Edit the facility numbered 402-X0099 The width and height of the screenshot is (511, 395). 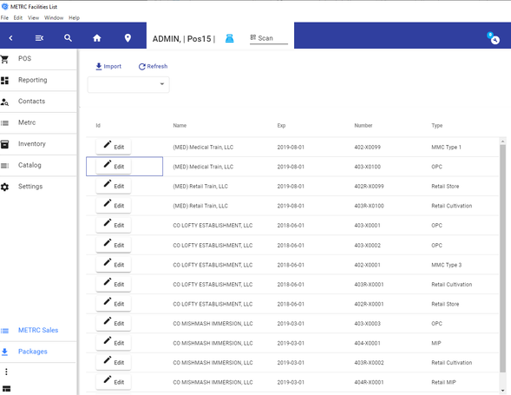114,147
